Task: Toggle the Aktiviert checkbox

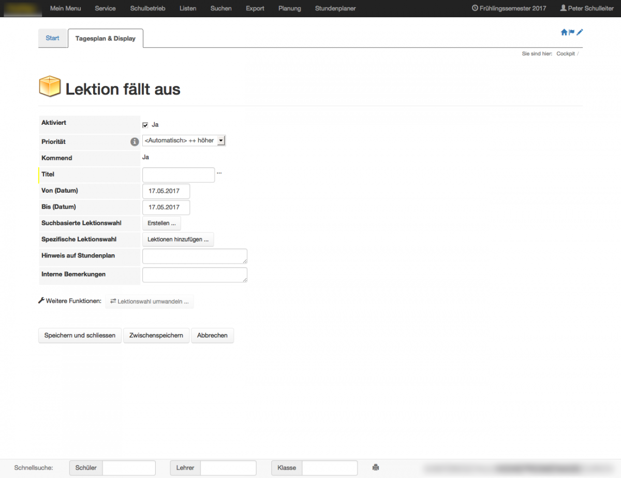Action: point(145,125)
